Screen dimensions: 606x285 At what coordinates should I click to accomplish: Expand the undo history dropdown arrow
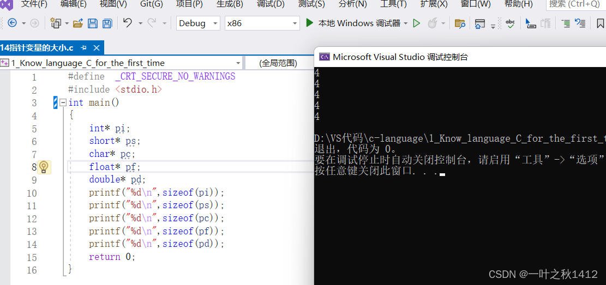140,23
